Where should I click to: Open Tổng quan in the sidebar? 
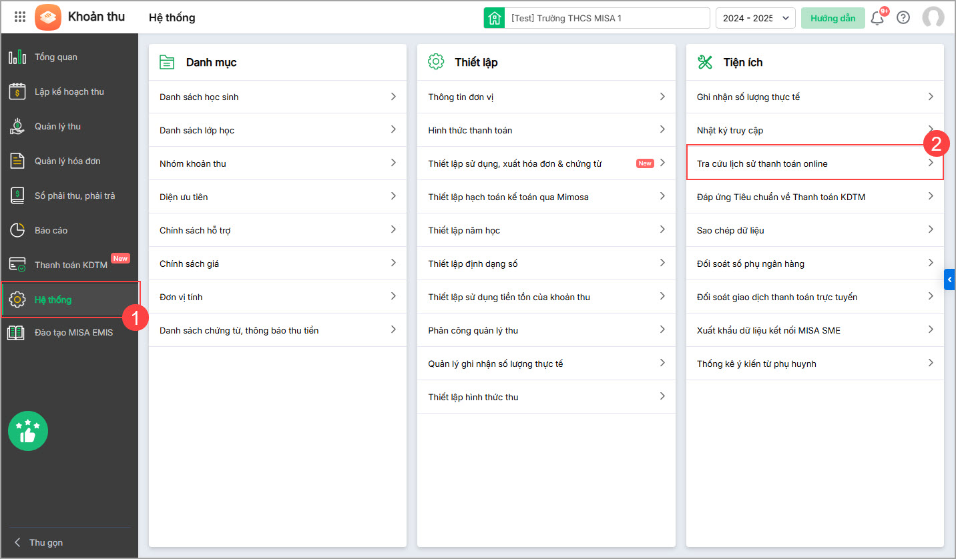tap(56, 57)
